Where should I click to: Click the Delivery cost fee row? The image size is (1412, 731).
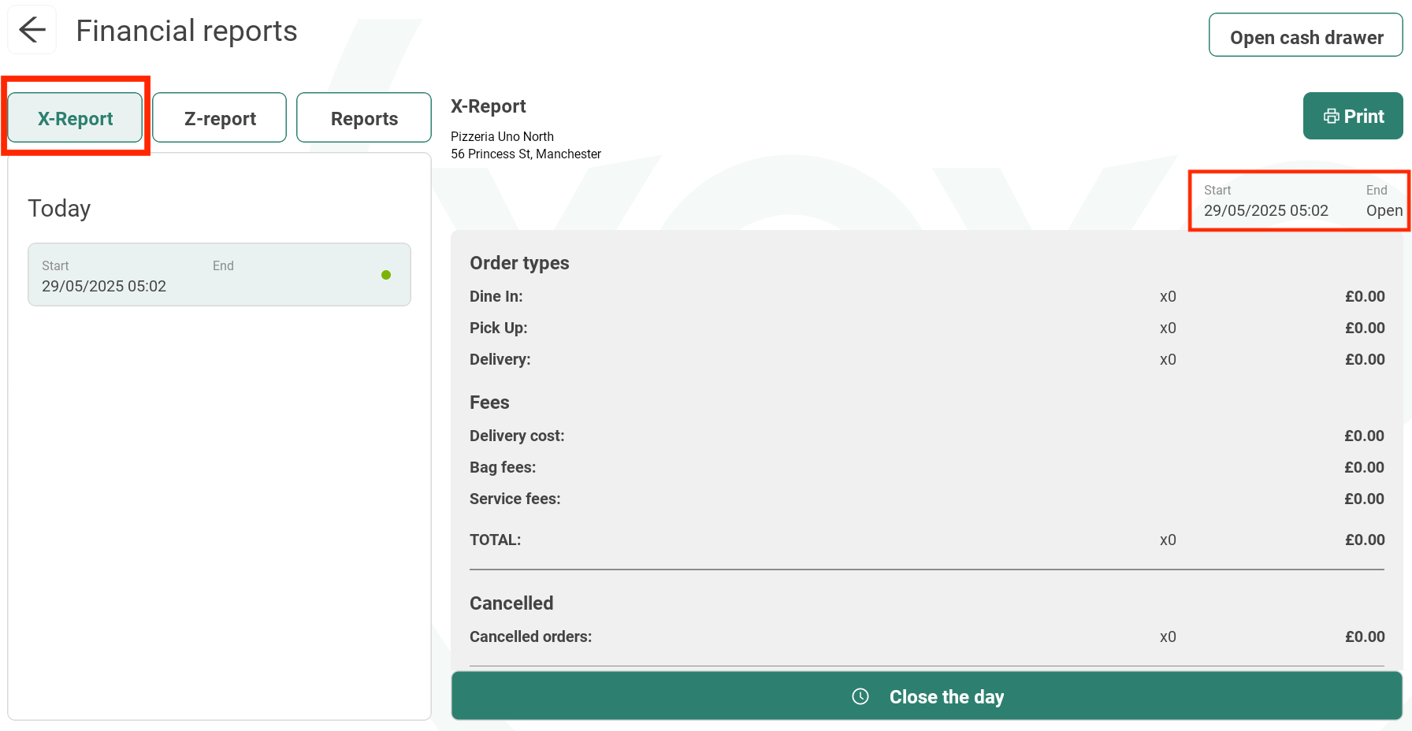click(x=517, y=436)
